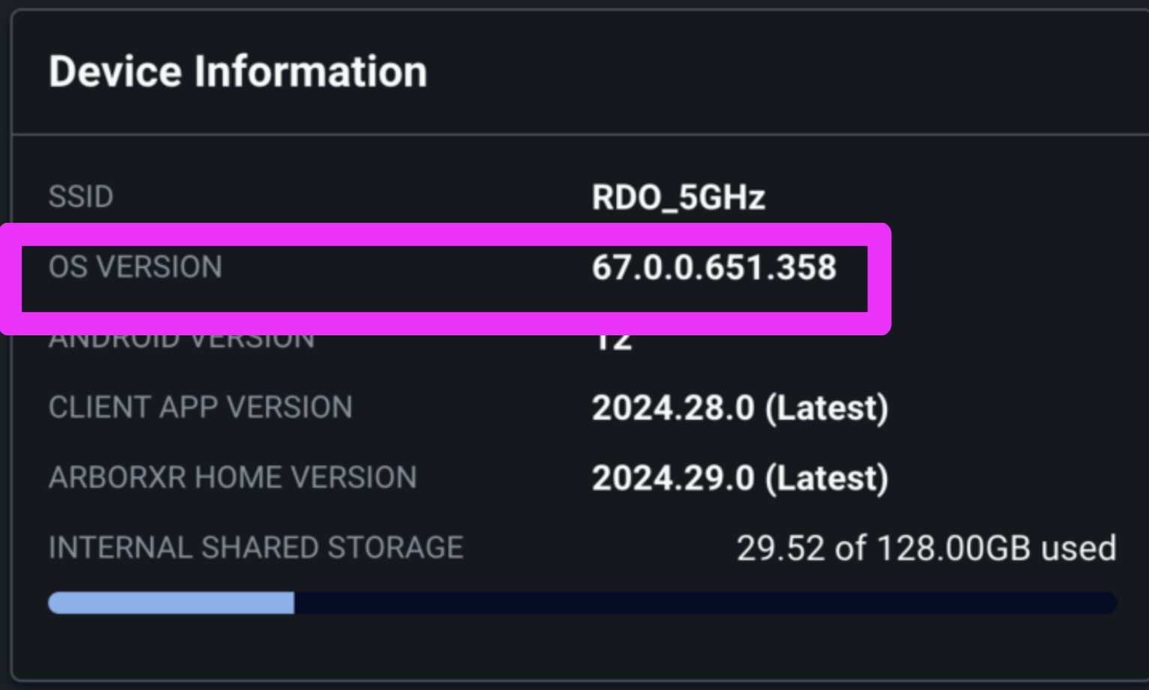Click ArborXR Home version 2024.29.0 (Latest)
1149x690 pixels.
click(x=740, y=478)
